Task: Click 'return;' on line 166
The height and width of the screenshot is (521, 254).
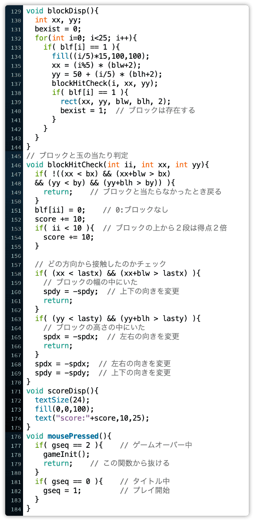Action: pos(58,345)
